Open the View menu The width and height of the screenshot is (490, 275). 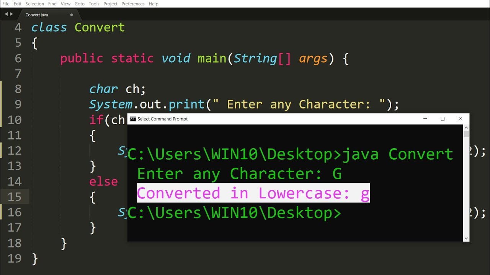(65, 4)
